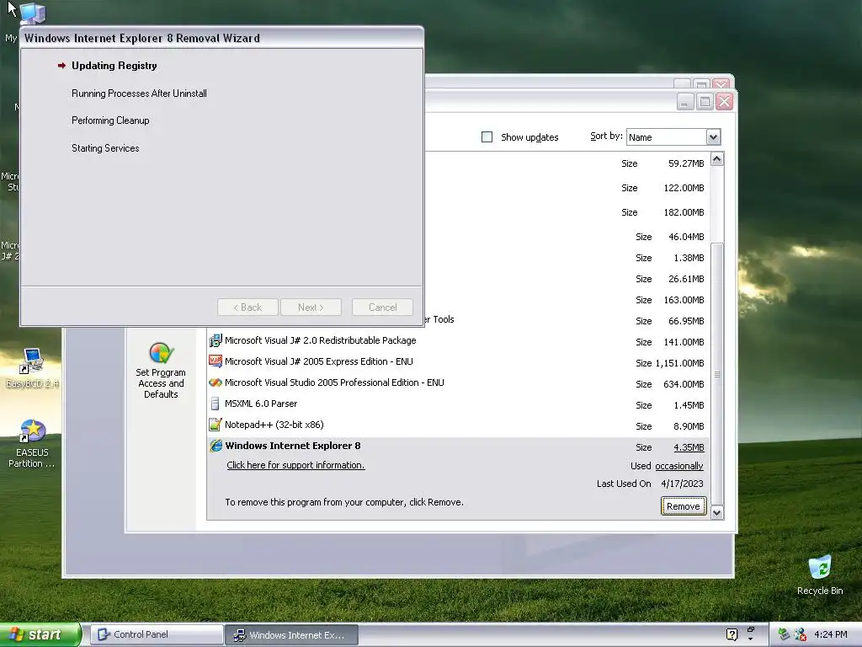
Task: Open the EASEUS Partition desktop shortcut
Action: pos(32,443)
